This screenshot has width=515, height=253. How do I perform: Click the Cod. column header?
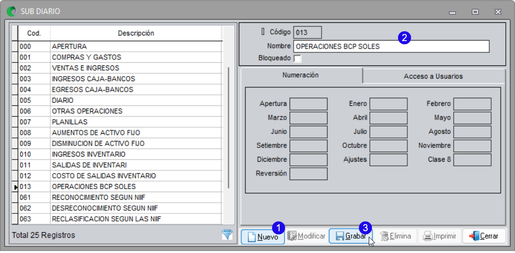click(34, 33)
